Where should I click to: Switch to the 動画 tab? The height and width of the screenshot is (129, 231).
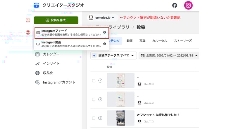130,41
